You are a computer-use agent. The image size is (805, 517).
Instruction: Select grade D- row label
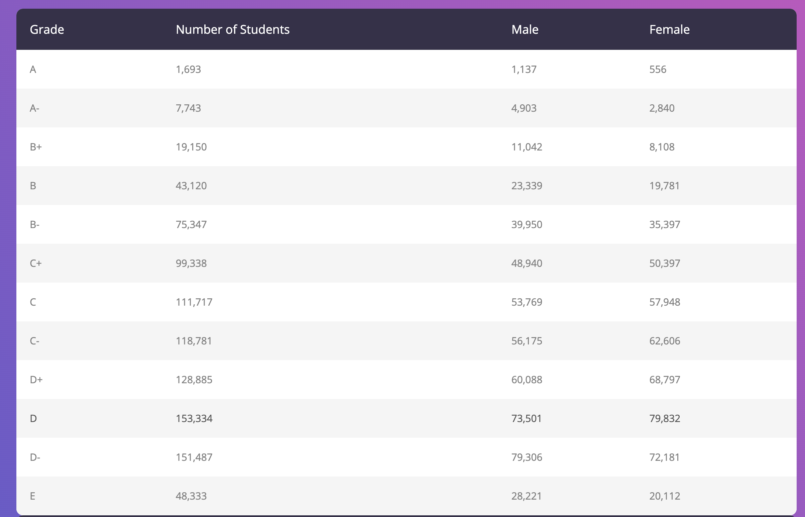pos(35,457)
